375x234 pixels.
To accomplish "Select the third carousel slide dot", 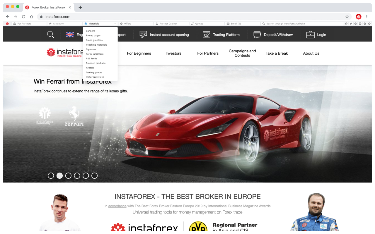I will tap(68, 175).
